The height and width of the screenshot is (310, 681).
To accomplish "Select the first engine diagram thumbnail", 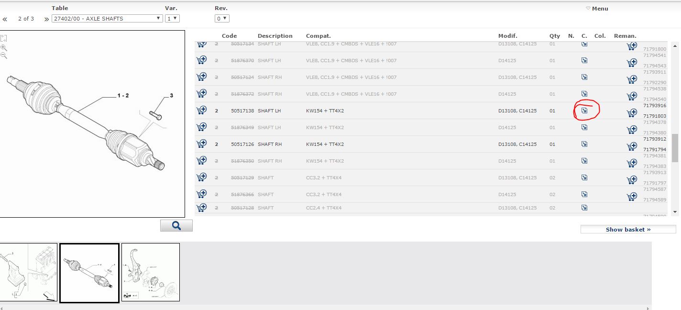I will 28,272.
